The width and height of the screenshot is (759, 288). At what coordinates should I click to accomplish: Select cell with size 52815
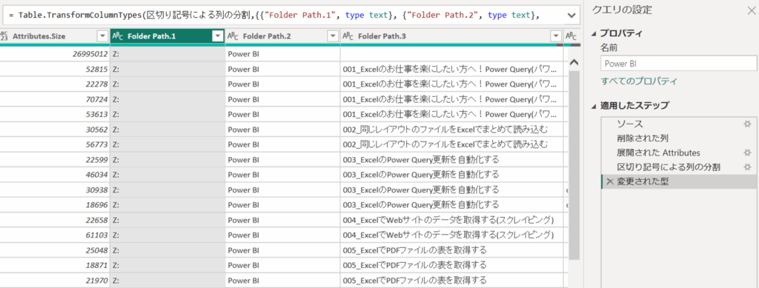click(x=55, y=69)
